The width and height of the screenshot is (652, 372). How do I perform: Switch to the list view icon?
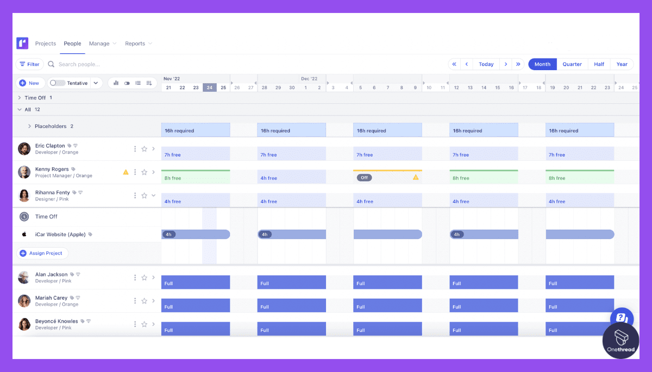tap(138, 83)
